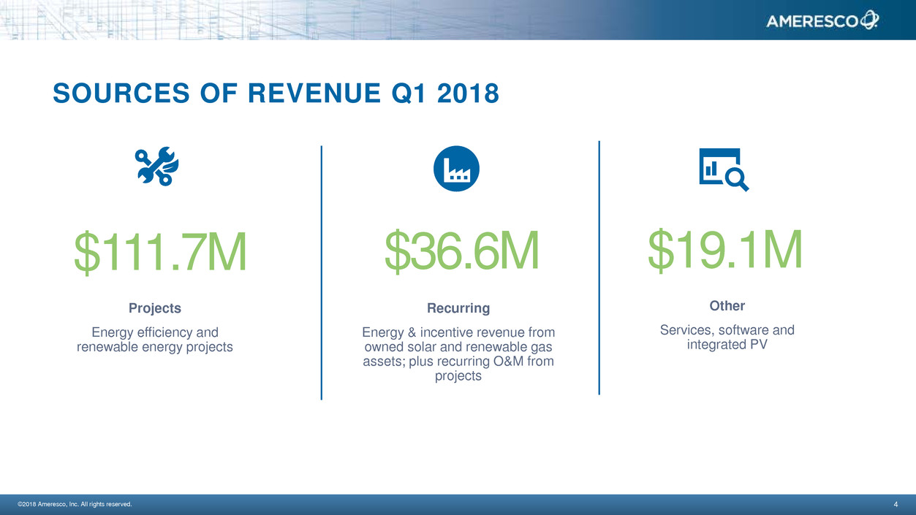Click the Ameresco globe logo emblem
This screenshot has height=515, width=916.
click(869, 21)
